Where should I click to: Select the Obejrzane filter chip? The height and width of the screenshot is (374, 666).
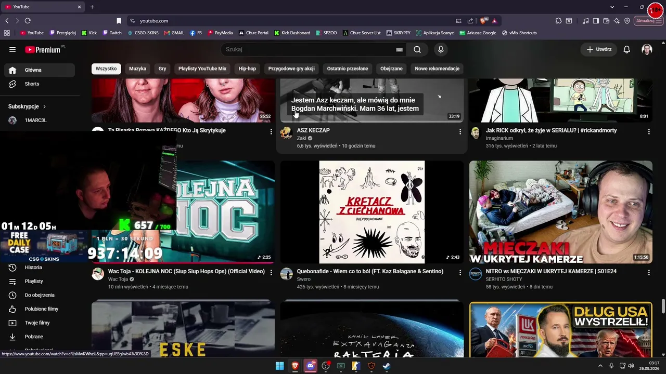391,69
